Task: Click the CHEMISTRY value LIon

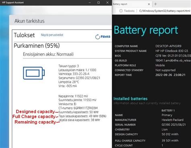Action: (x=164, y=130)
